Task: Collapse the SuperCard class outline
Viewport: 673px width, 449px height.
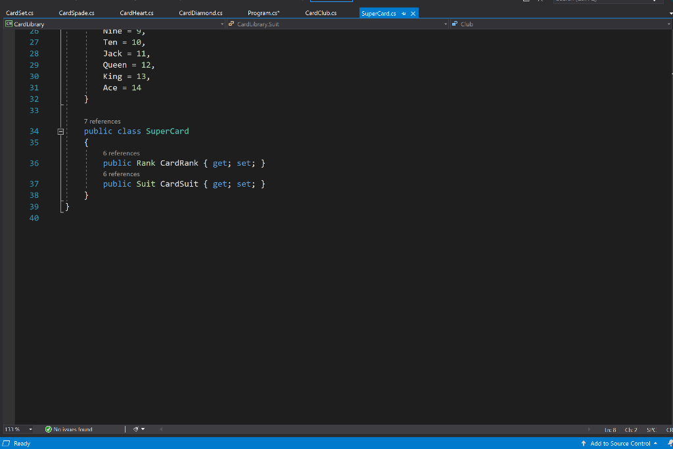Action: 60,131
